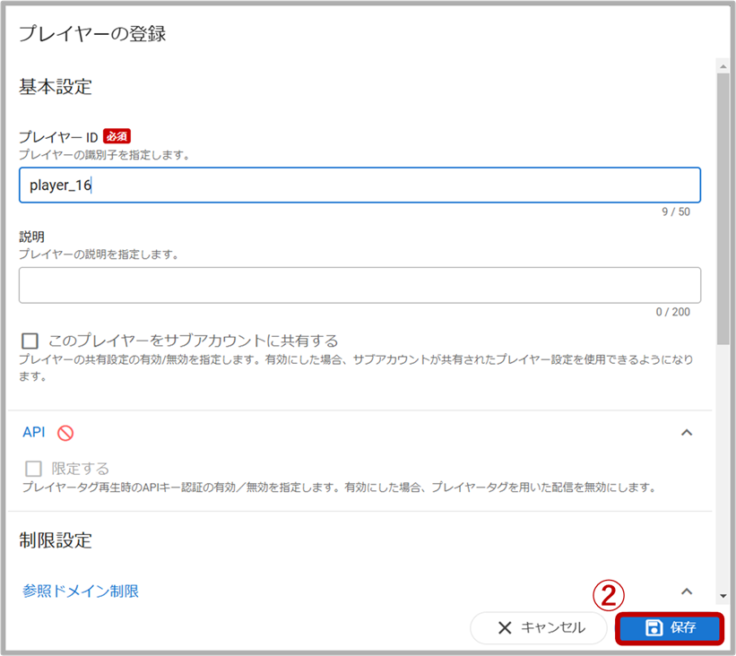
Task: Click the プレイヤーの識別子を指定します hint text
Action: [x=104, y=155]
